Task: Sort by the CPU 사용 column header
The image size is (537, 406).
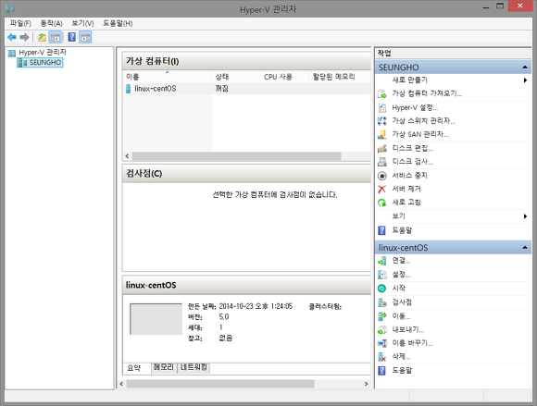Action: pyautogui.click(x=284, y=77)
